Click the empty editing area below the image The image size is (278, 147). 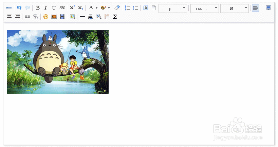(138, 119)
